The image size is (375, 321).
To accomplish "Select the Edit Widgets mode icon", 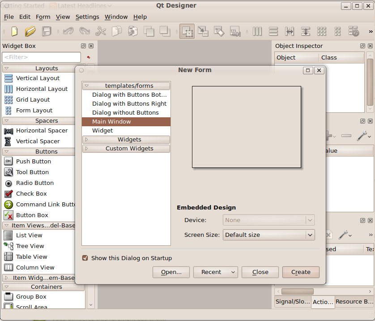I will click(x=187, y=31).
